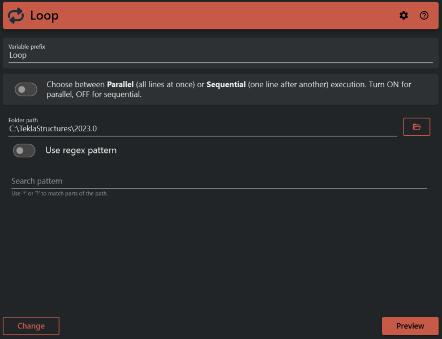Click the Loop arrows icon in header
This screenshot has height=339, width=442.
16,16
